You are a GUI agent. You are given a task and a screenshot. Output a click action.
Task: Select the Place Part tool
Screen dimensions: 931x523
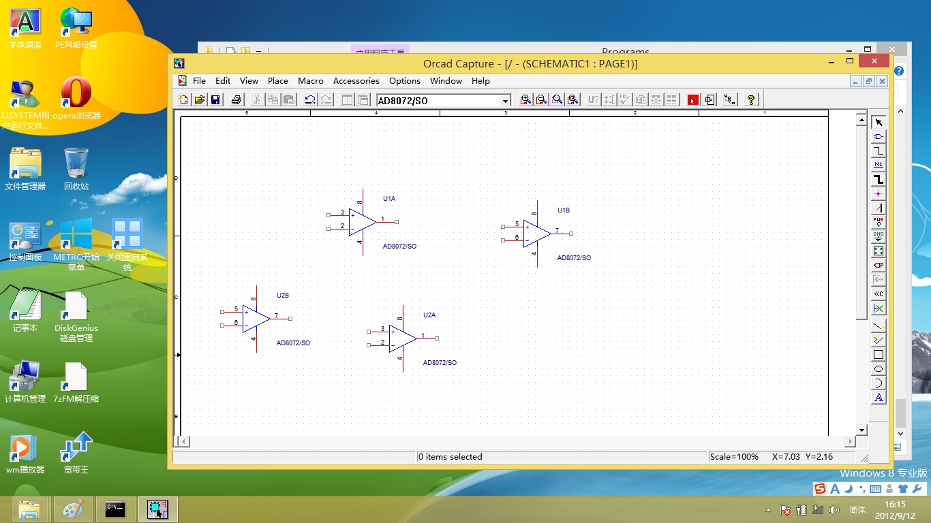(879, 136)
